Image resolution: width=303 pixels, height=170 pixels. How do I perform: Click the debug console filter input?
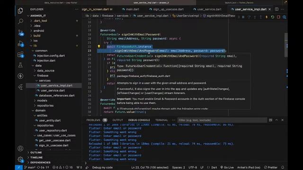pos(222,120)
